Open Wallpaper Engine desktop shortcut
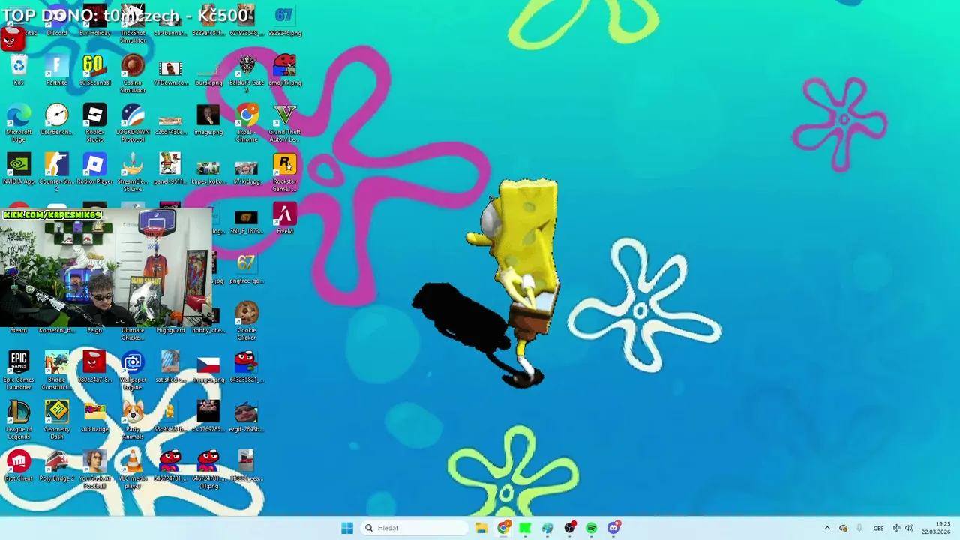Image resolution: width=960 pixels, height=540 pixels. [133, 371]
